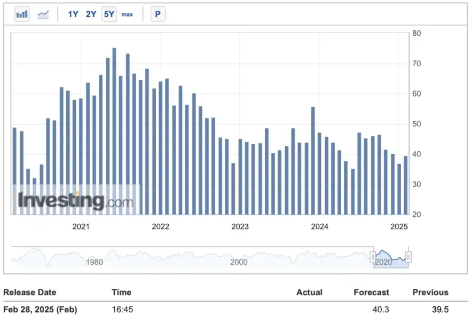Screen dimensions: 471x317
Task: Click the Previous column header
Action: point(430,292)
